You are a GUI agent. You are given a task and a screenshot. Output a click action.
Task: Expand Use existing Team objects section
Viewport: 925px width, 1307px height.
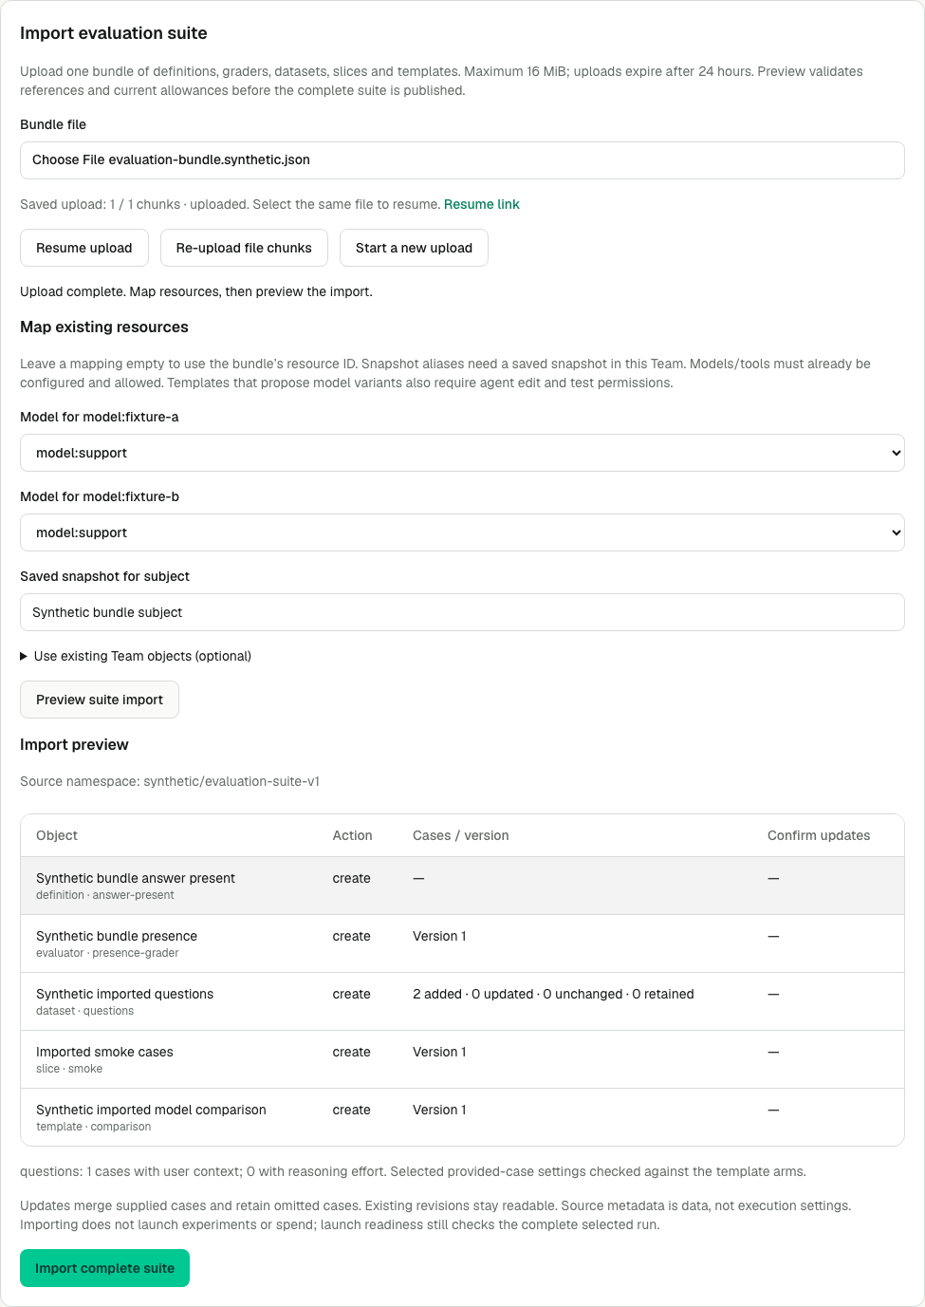pos(136,656)
